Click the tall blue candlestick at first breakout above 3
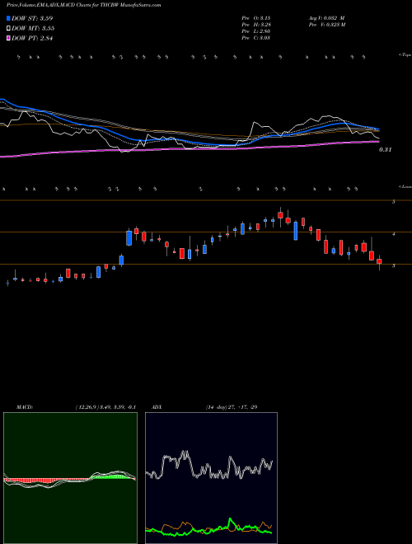412x544 pixels. pyautogui.click(x=129, y=238)
